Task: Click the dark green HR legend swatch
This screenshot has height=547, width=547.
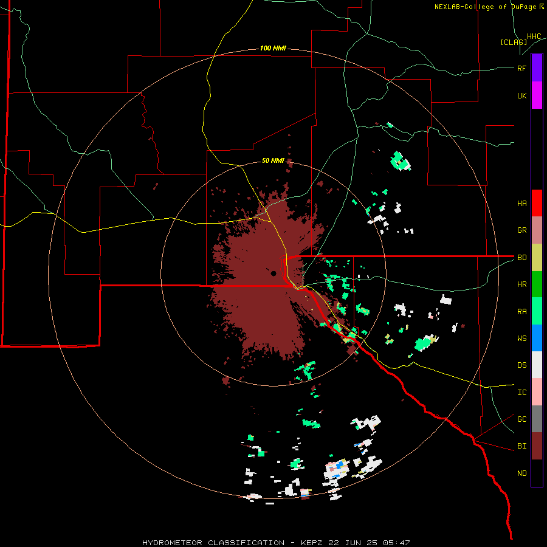Action: point(537,284)
